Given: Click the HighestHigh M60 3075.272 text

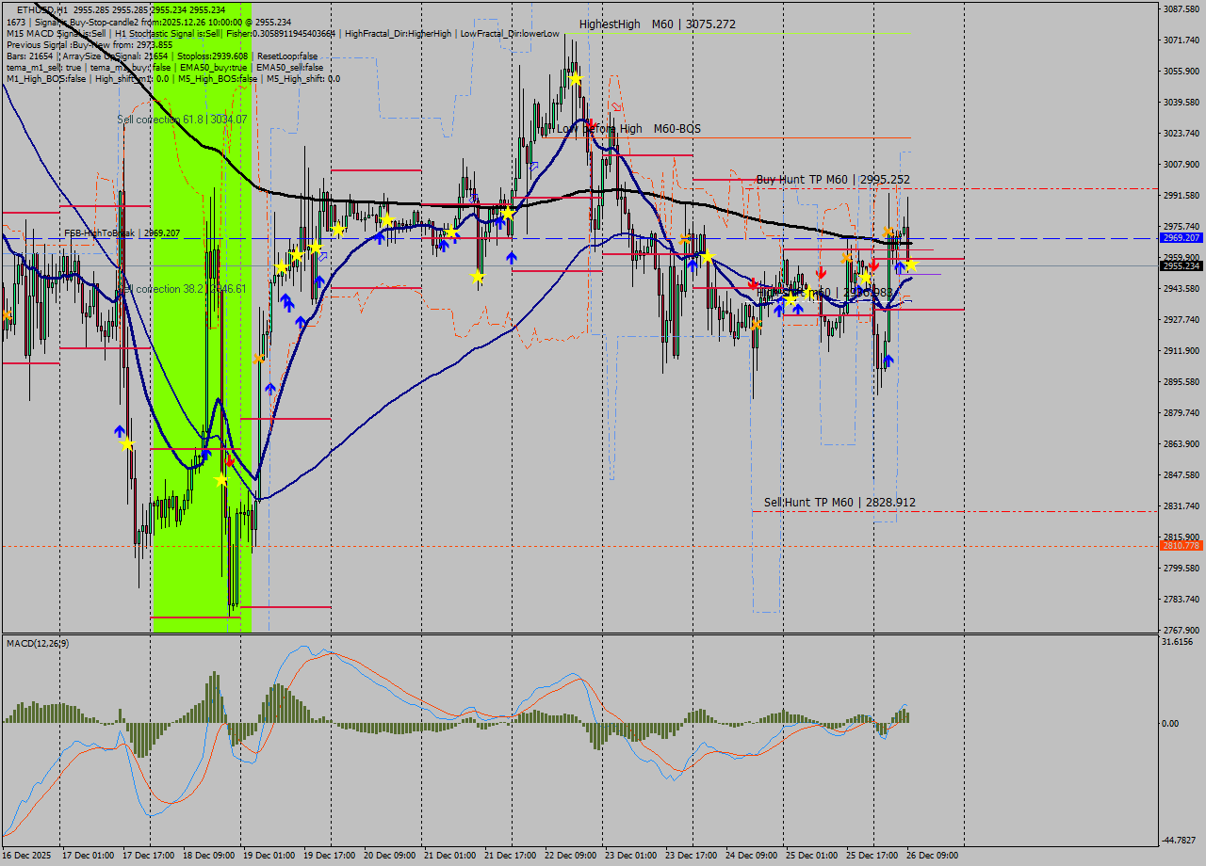Looking at the screenshot, I should (660, 24).
